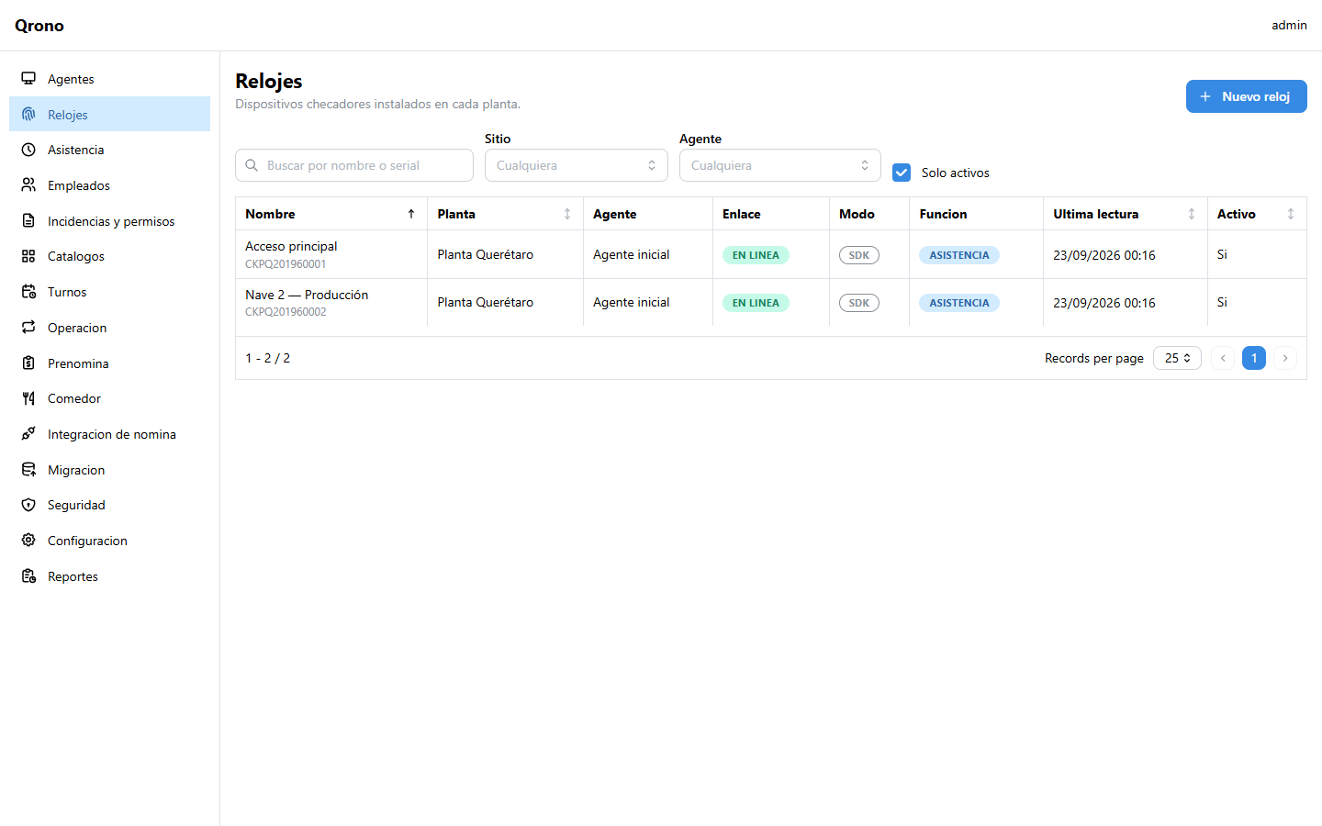Viewport: 1322px width, 826px height.
Task: Open the Agente filter dropdown
Action: tap(780, 165)
